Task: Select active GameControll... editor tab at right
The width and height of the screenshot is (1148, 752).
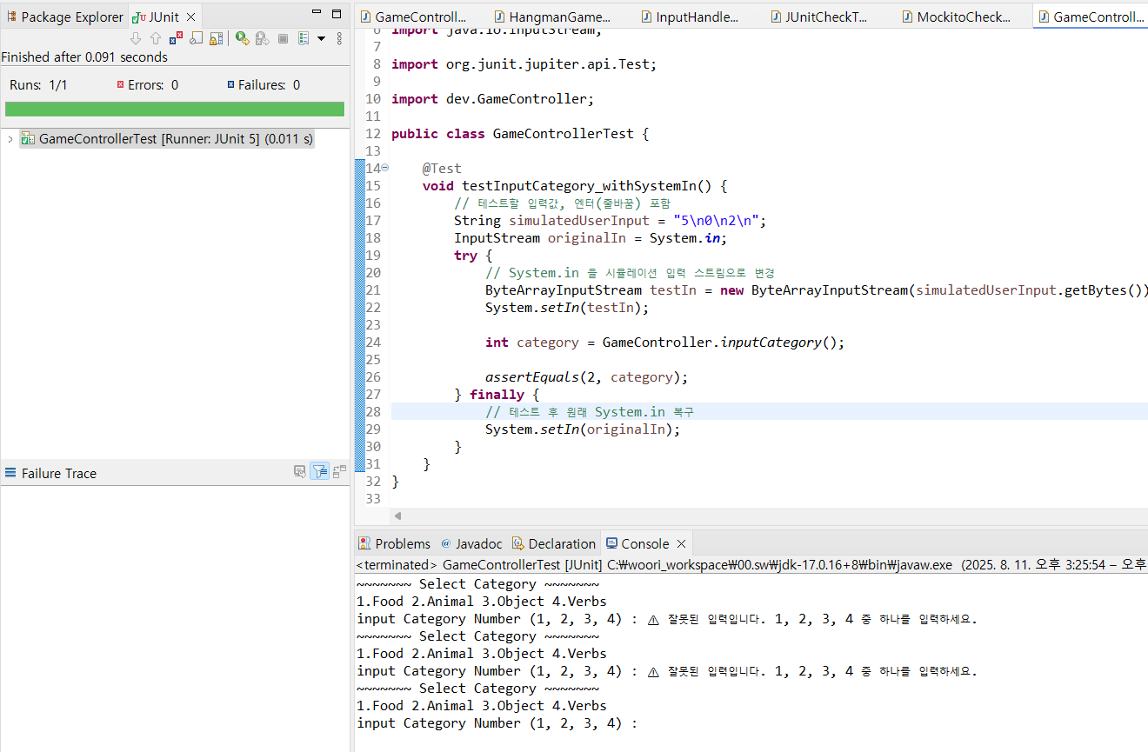Action: (x=1091, y=17)
